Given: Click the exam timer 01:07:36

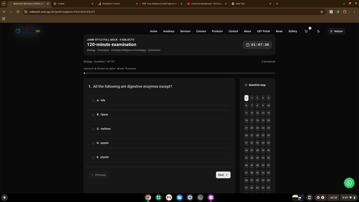Looking at the screenshot, I should 257,45.
